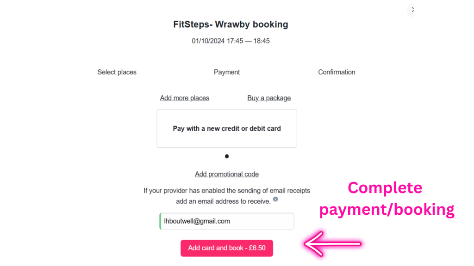
Task: Choose Pay with a new credit or debit card
Action: click(227, 128)
